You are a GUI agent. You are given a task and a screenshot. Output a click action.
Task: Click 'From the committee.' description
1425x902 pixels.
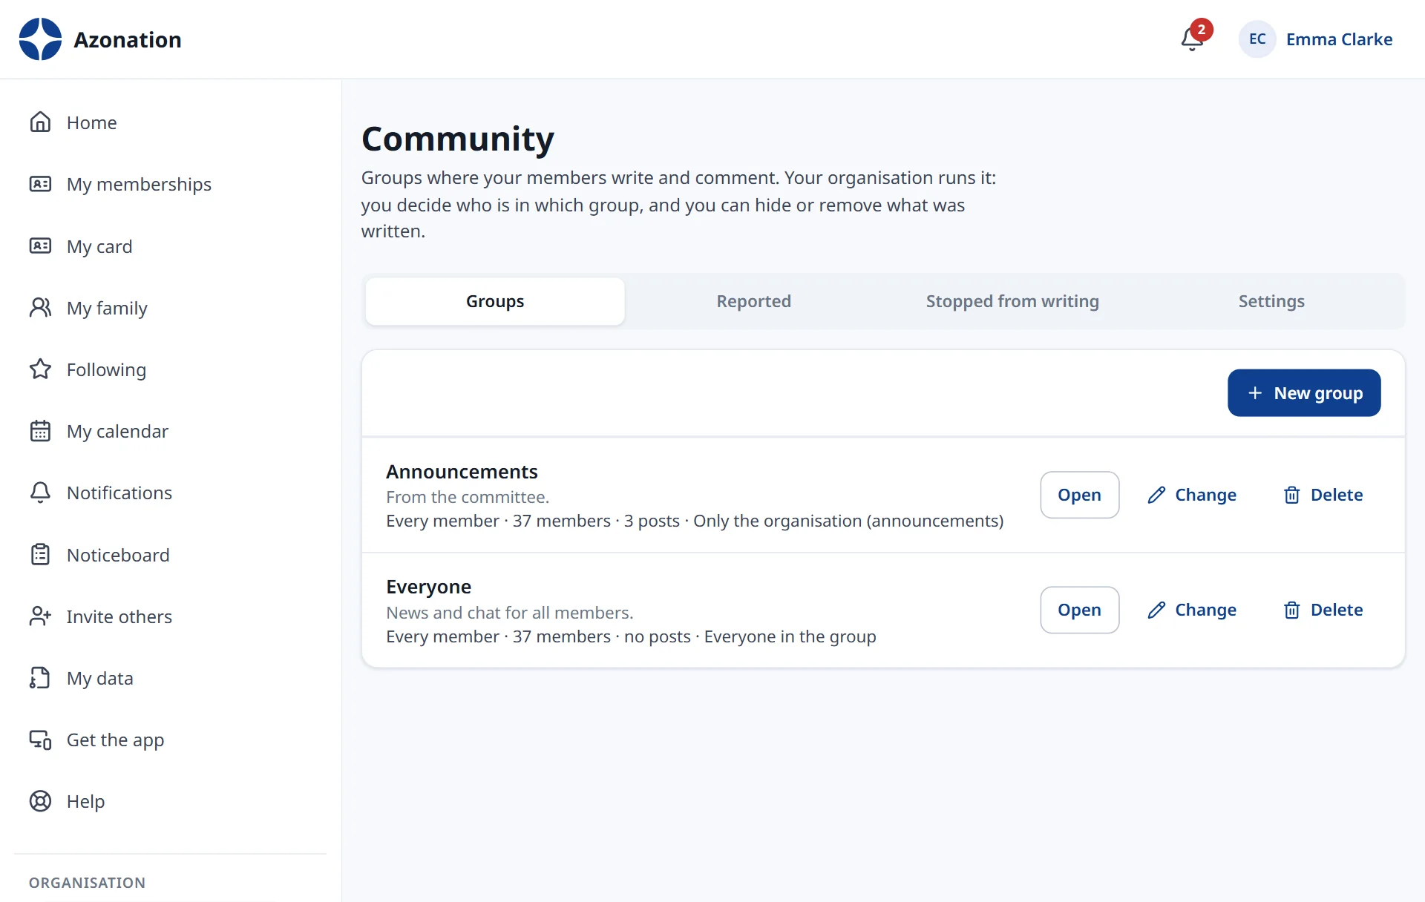point(468,497)
